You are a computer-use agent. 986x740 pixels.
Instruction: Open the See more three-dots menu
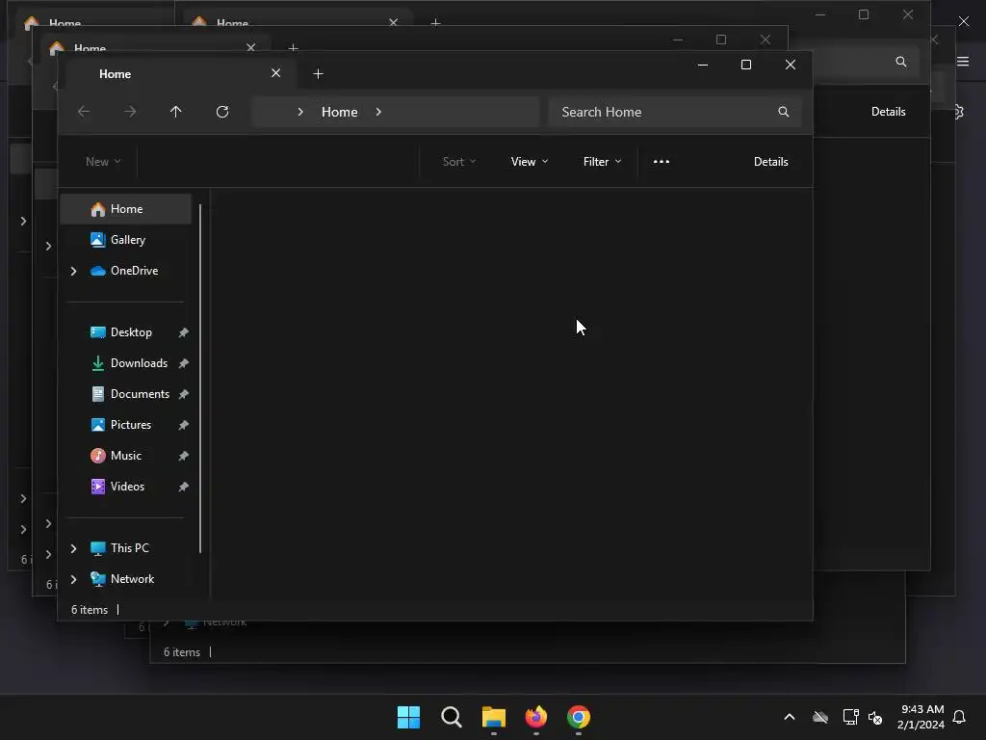coord(661,162)
